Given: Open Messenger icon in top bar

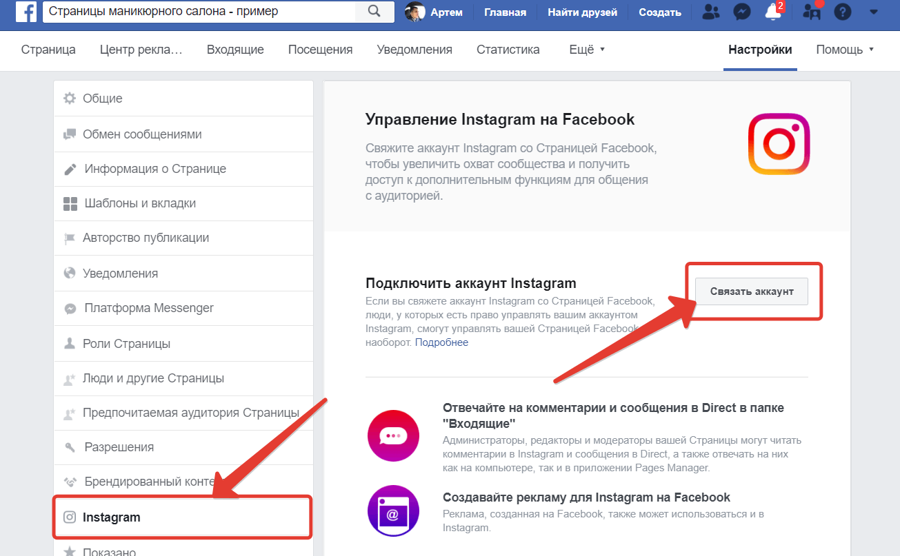Looking at the screenshot, I should [742, 12].
